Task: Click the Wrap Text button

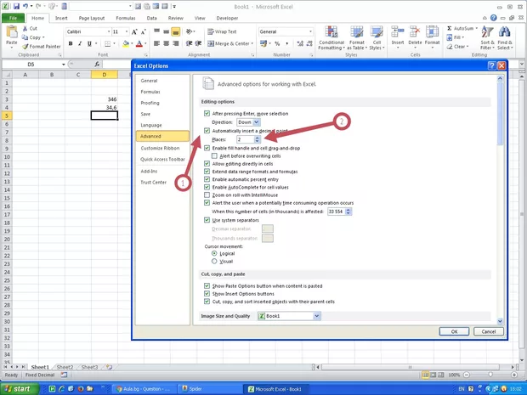Action: pyautogui.click(x=223, y=31)
